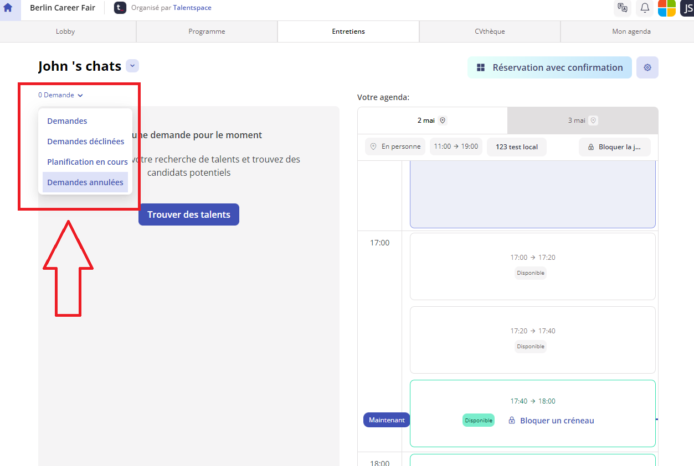Open the Programme tab

tap(207, 32)
